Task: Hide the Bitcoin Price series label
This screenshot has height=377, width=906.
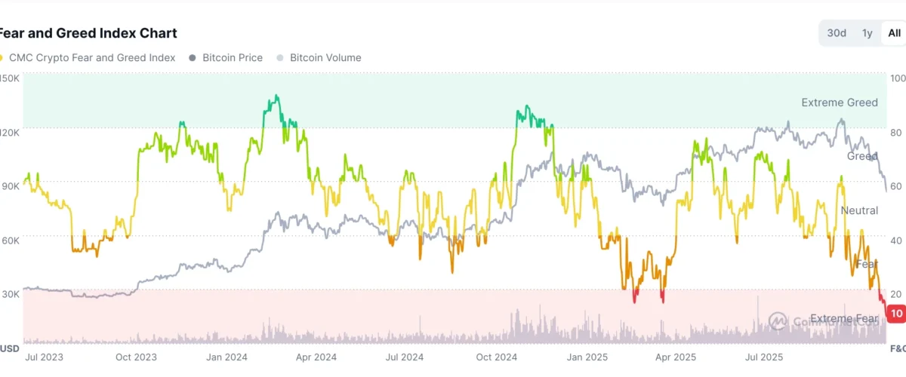Action: pos(233,58)
